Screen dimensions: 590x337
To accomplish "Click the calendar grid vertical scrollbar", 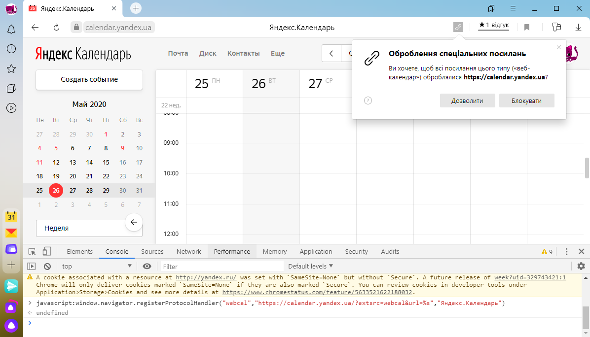I will [587, 168].
